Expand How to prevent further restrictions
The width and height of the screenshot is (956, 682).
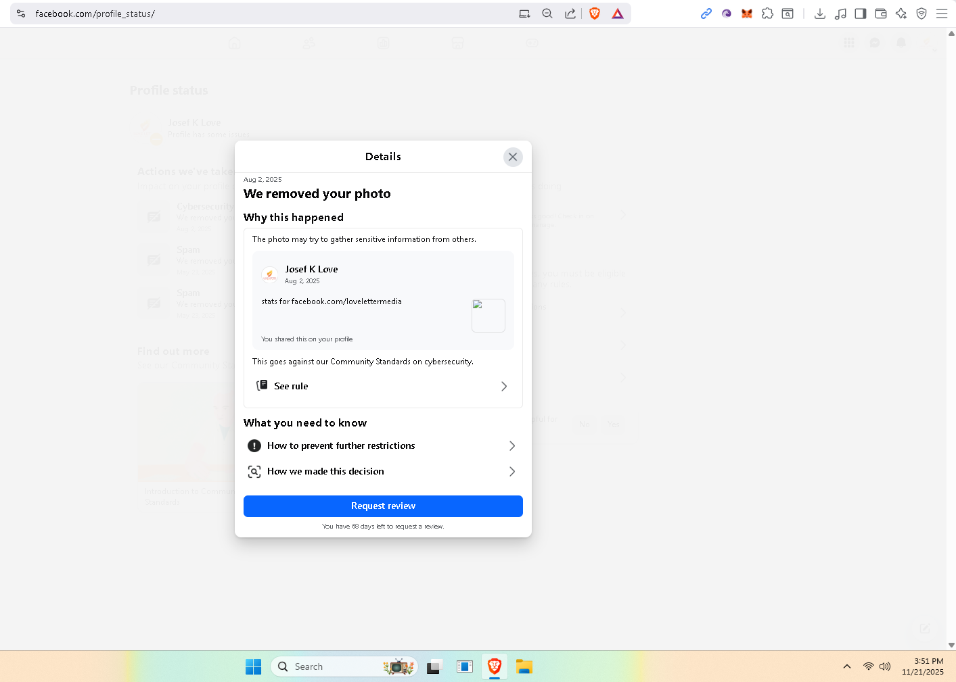coord(383,445)
